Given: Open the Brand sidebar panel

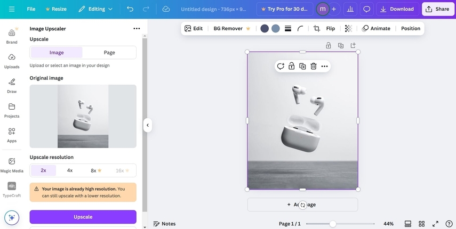Looking at the screenshot, I should coord(12,35).
